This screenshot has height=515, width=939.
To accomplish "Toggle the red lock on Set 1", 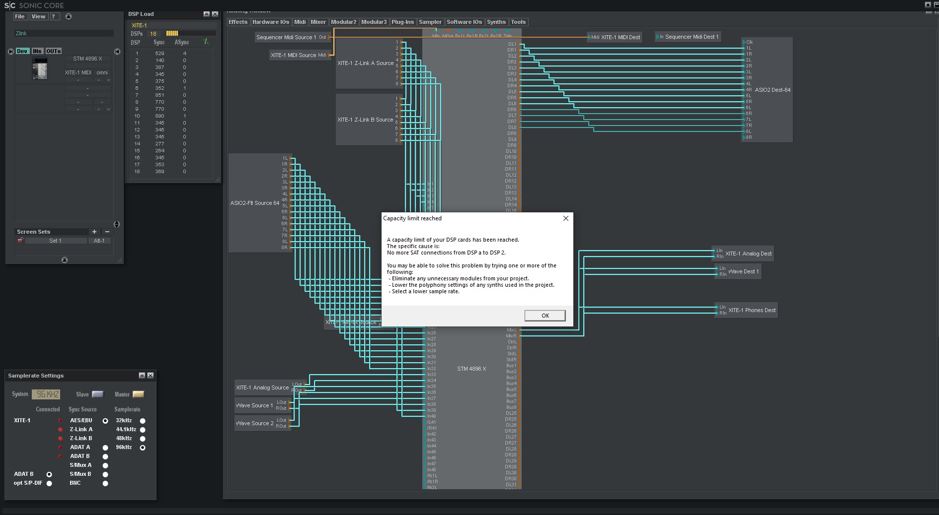I will point(20,241).
